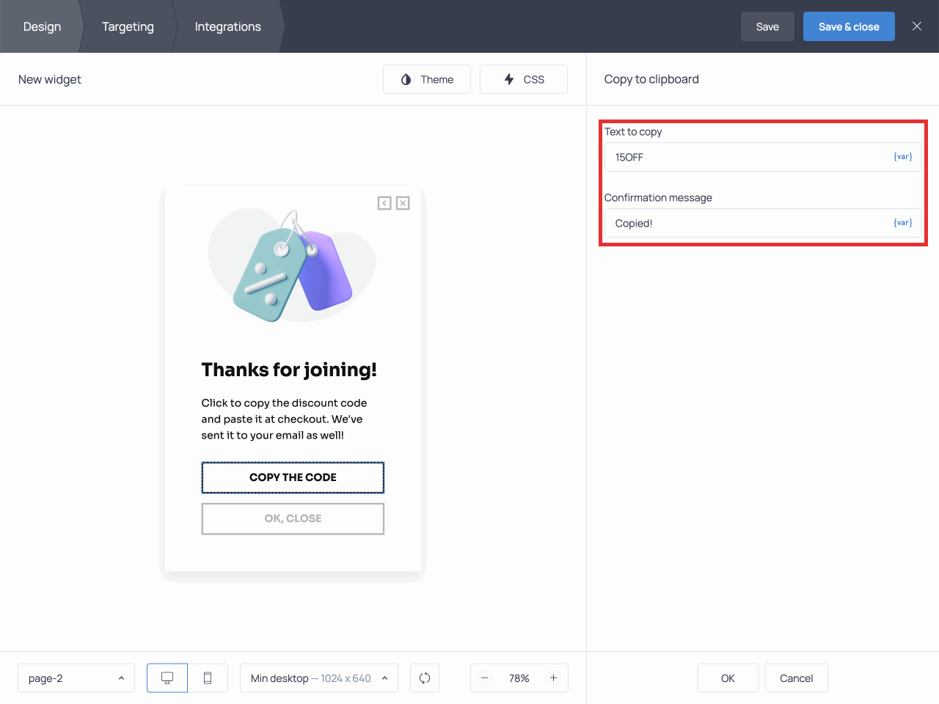Open the page-2 dropdown

(x=76, y=678)
